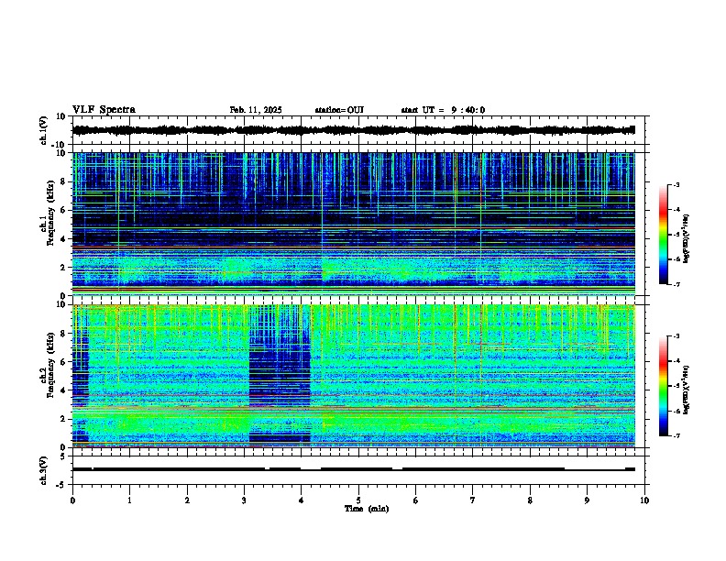This screenshot has height=561, width=726.
Task: Click time axis tick label "7"
Action: click(473, 500)
